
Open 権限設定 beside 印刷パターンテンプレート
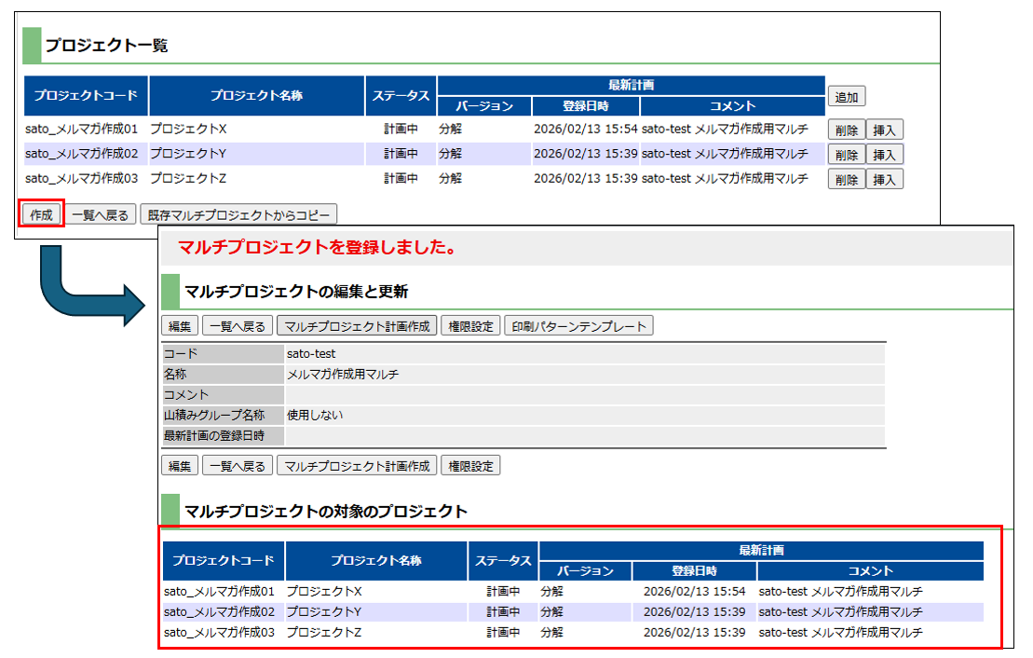[469, 326]
